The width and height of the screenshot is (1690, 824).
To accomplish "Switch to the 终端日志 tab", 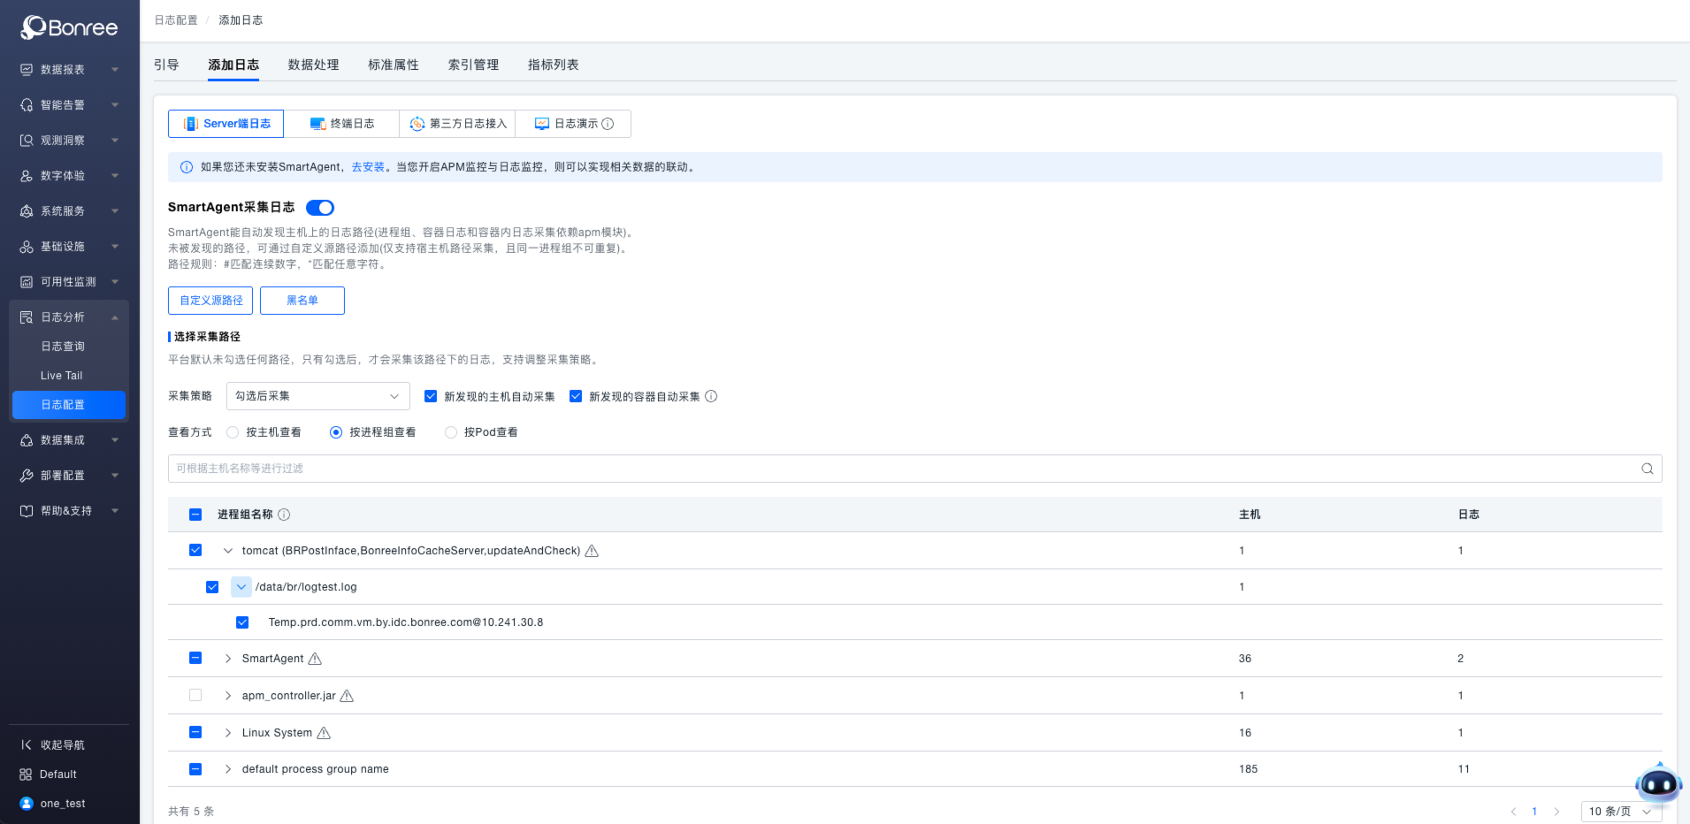I will pyautogui.click(x=340, y=123).
